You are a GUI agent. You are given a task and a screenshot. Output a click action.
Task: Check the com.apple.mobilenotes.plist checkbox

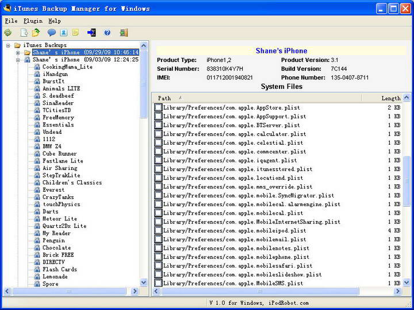tap(158, 248)
